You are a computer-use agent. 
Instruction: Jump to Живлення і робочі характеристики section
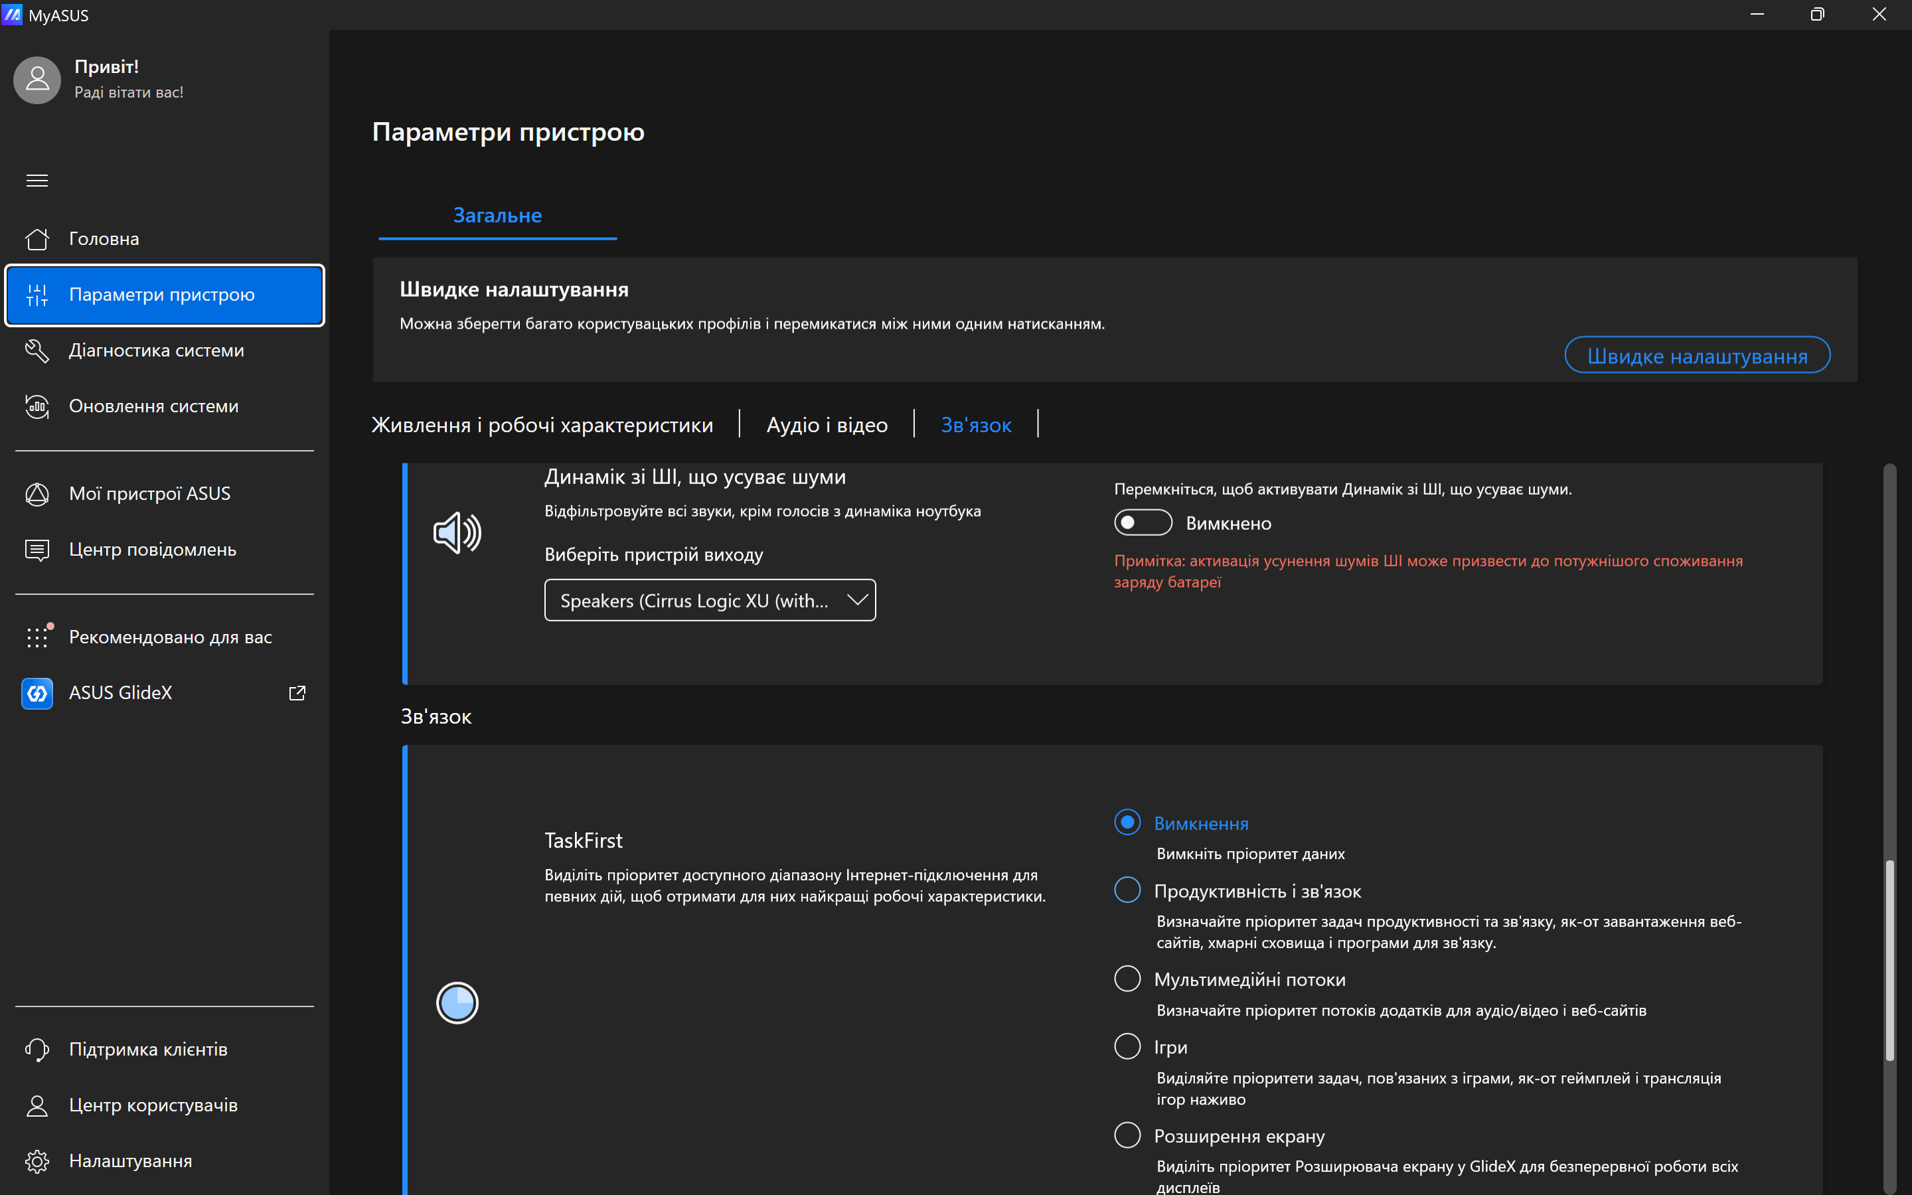pyautogui.click(x=543, y=424)
